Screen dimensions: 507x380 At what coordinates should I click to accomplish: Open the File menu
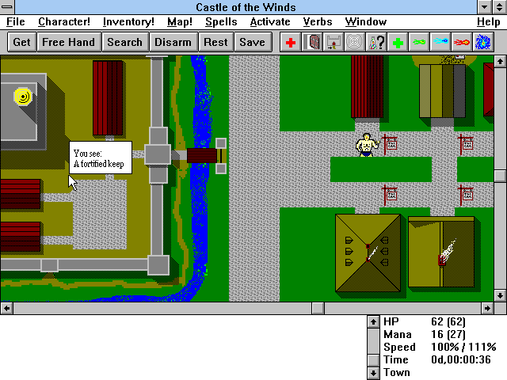[16, 21]
